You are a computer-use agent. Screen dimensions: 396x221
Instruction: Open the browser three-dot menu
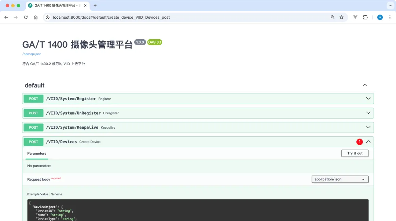point(390,17)
